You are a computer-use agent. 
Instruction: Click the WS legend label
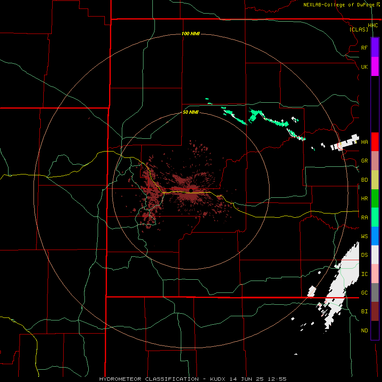pyautogui.click(x=364, y=236)
